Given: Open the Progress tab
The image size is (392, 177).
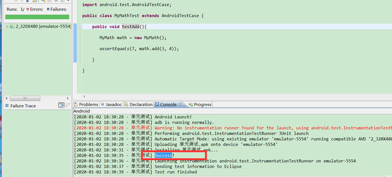Looking at the screenshot, I should point(200,105).
